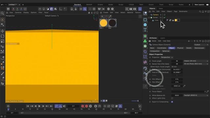This screenshot has height=118, width=210.
Task: Go back with Attributes left arrow
Action: point(189,41)
